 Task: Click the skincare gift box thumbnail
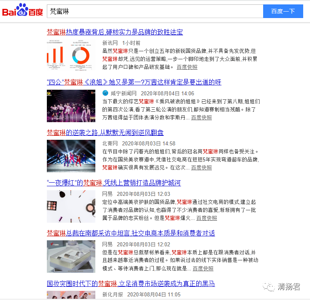coord(71,257)
